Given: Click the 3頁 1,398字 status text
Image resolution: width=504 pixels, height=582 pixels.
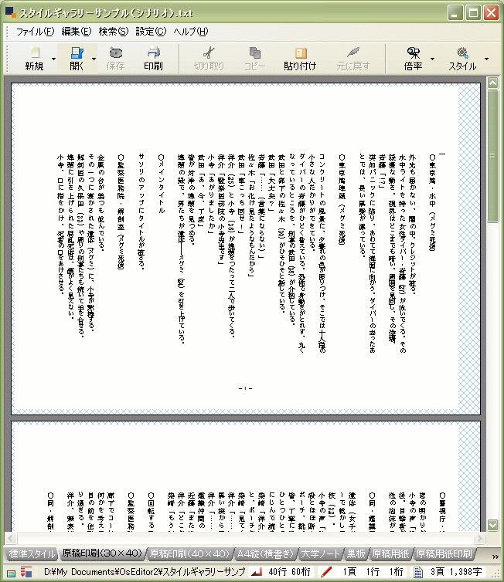Looking at the screenshot, I should tap(456, 572).
